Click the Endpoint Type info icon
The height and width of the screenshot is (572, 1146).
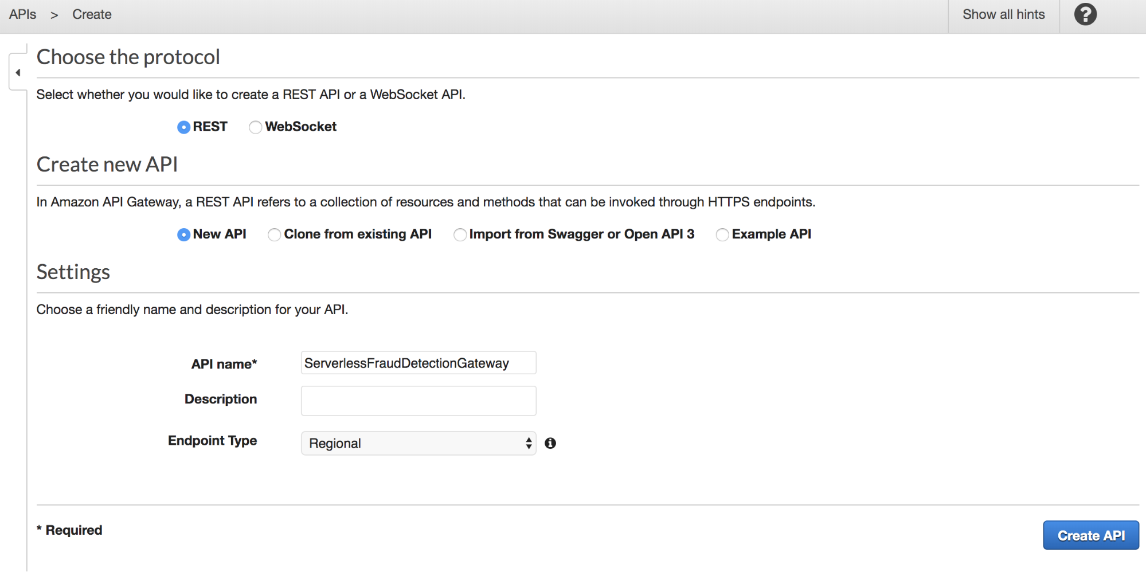tap(550, 443)
